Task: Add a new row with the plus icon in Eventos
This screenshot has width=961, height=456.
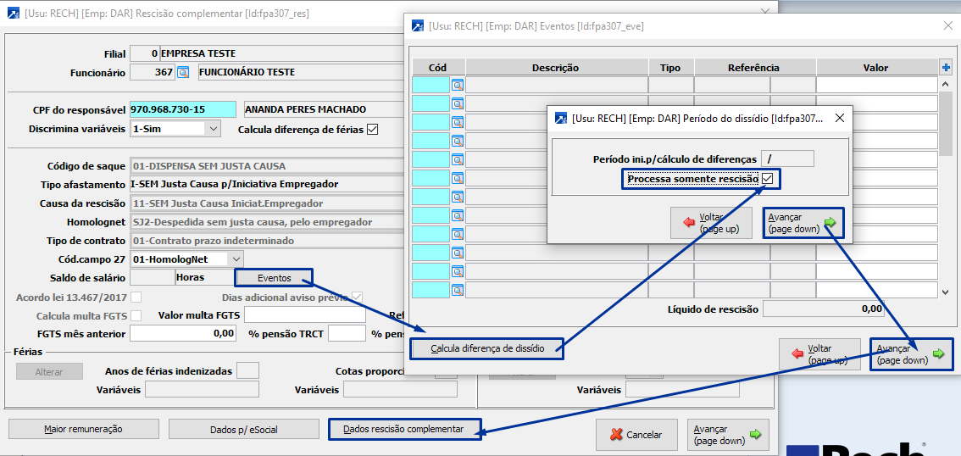Action: (x=946, y=68)
